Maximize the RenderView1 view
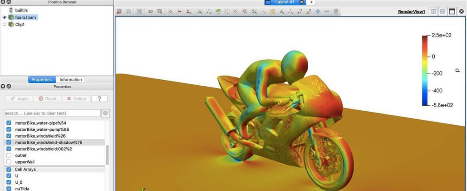The width and height of the screenshot is (467, 191). (452, 11)
